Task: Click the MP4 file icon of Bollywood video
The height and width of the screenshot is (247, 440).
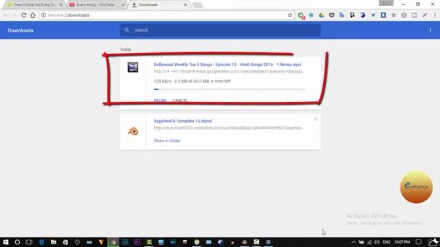Action: (133, 67)
